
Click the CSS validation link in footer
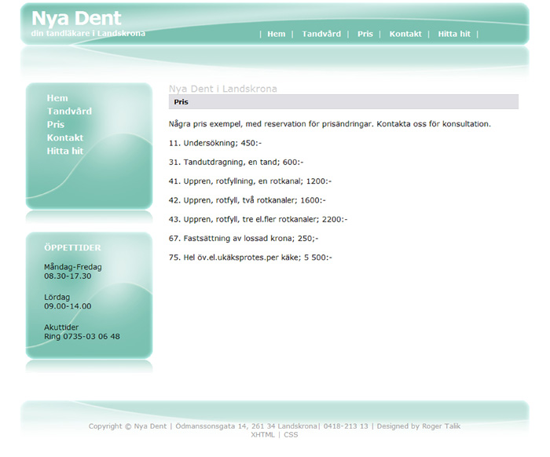[x=291, y=435]
